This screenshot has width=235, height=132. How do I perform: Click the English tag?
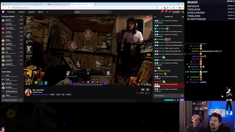52,95
